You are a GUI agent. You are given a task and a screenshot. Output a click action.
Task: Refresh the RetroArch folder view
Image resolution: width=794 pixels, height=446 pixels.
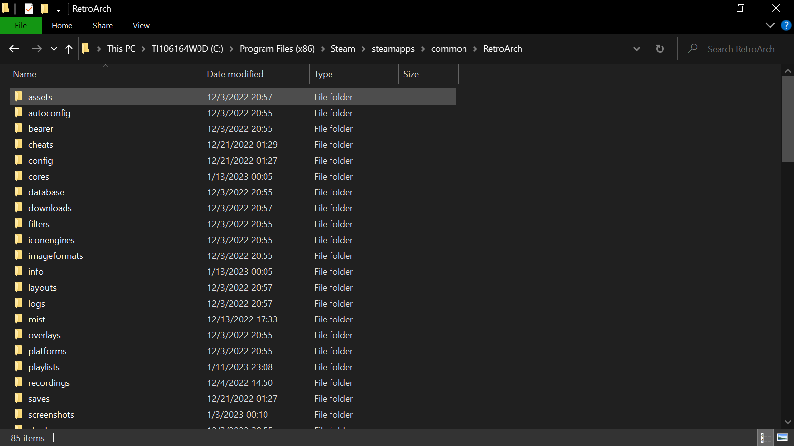click(660, 49)
